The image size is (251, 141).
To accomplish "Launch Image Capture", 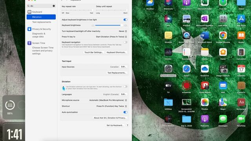I will 223,69.
